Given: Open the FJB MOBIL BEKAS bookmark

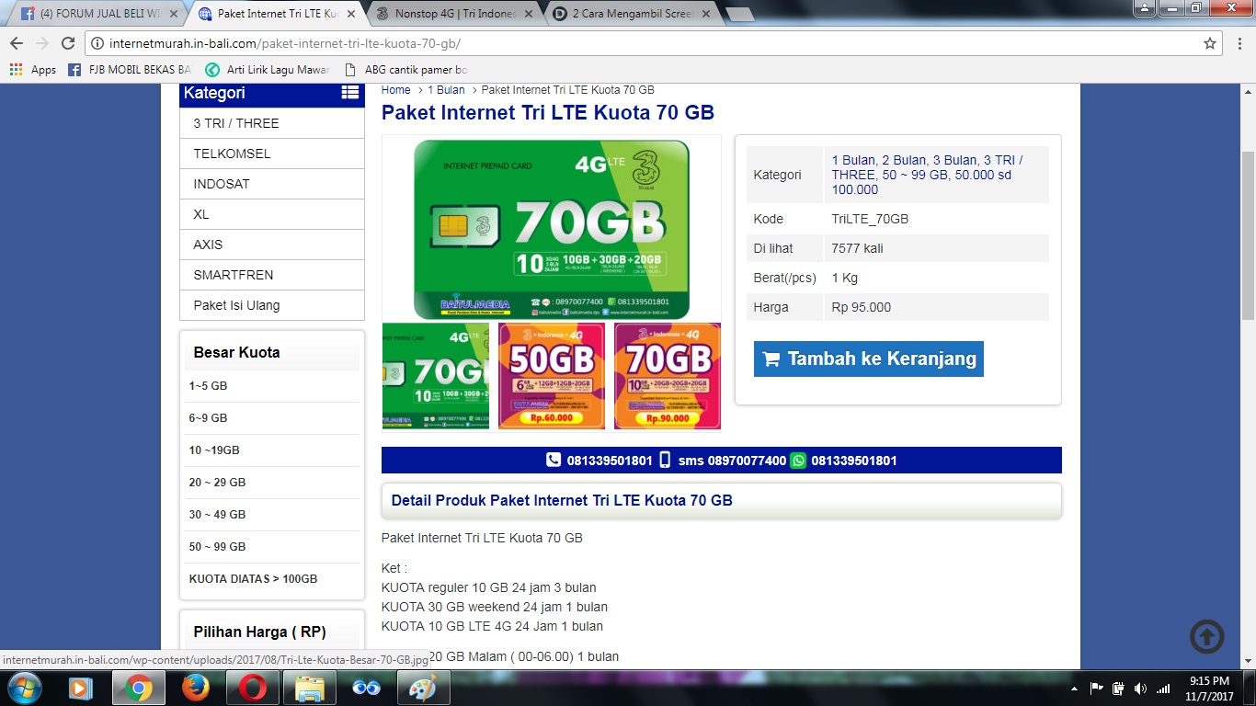Looking at the screenshot, I should click(x=130, y=70).
